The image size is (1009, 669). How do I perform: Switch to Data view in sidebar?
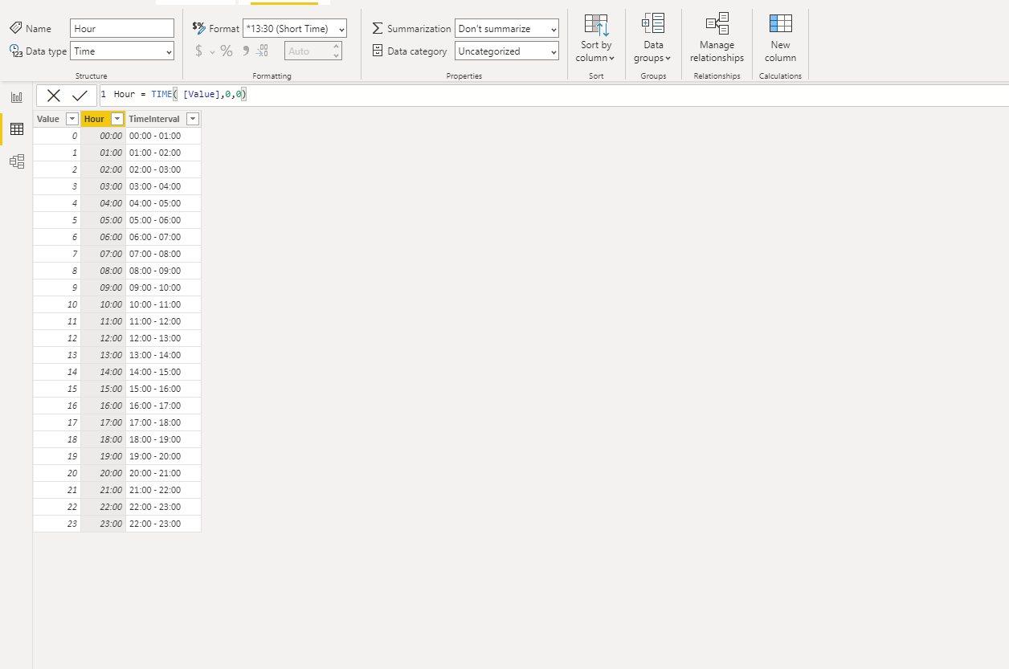[x=16, y=129]
